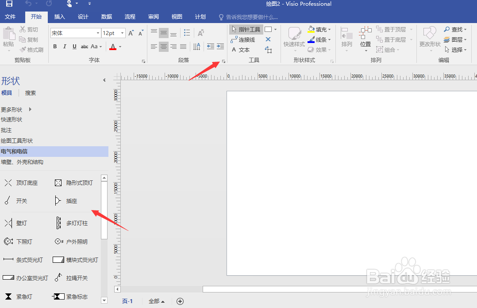This screenshot has height=308, width=477.
Task: Toggle underline formatting
Action: pyautogui.click(x=74, y=46)
